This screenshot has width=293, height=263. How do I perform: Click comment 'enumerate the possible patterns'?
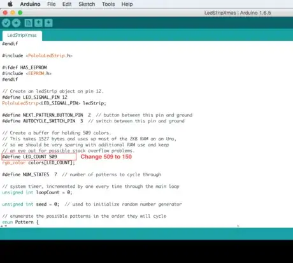(84, 216)
